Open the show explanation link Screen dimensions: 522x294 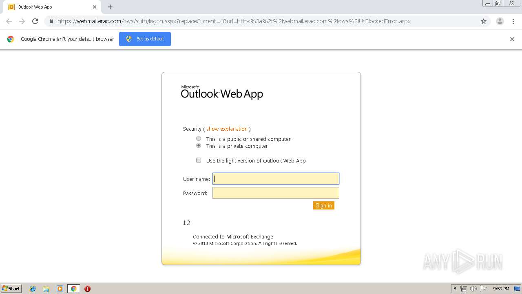pyautogui.click(x=227, y=129)
